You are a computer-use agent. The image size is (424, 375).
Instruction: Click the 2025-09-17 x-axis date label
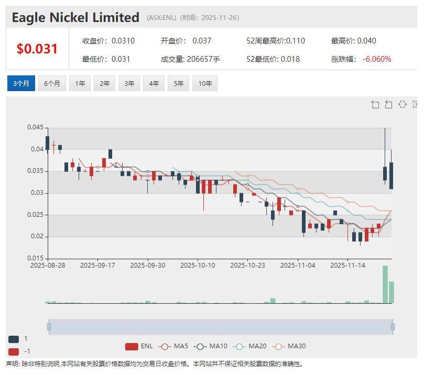click(x=97, y=266)
